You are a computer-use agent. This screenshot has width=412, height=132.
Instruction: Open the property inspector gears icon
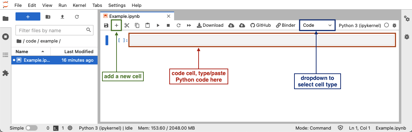407,19
